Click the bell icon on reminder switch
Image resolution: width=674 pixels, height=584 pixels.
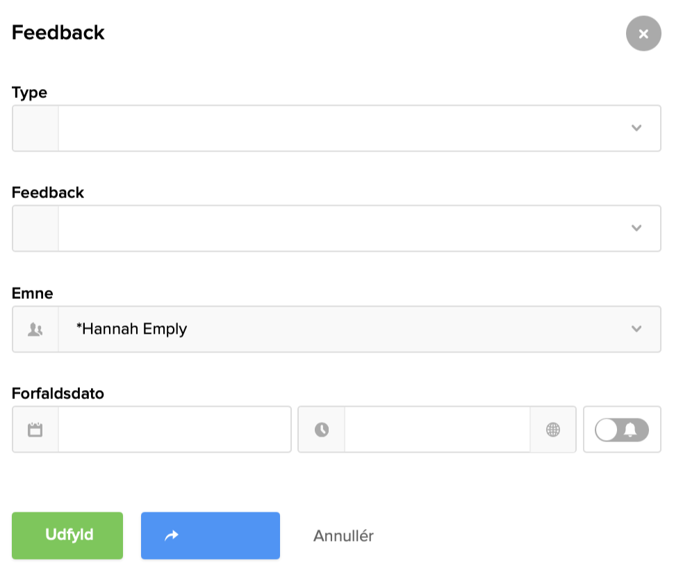pos(630,430)
